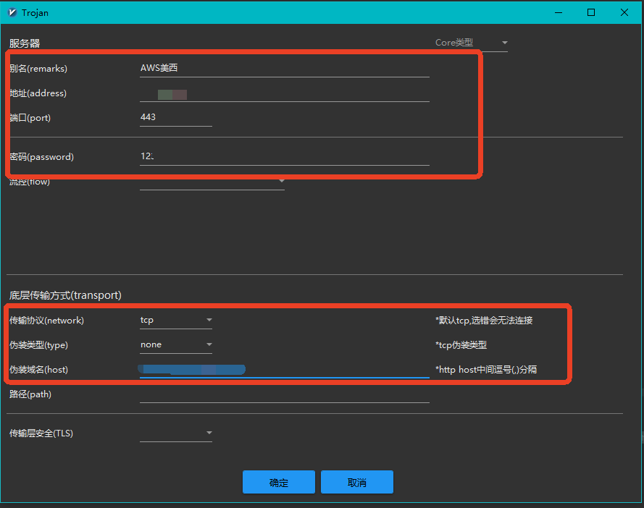This screenshot has width=644, height=508.
Task: Click the 别名(remarks) field containing AWS美西
Action: (284, 69)
